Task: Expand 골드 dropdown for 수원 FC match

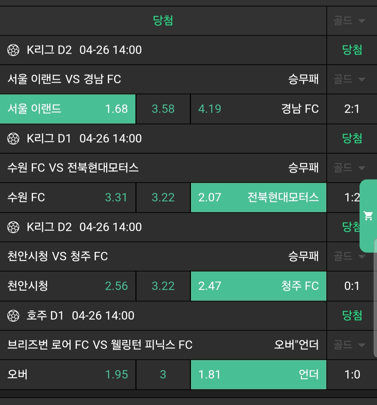Action: tap(349, 168)
